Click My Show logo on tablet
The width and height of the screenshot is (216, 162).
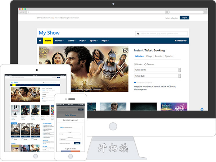pyautogui.click(x=14, y=82)
